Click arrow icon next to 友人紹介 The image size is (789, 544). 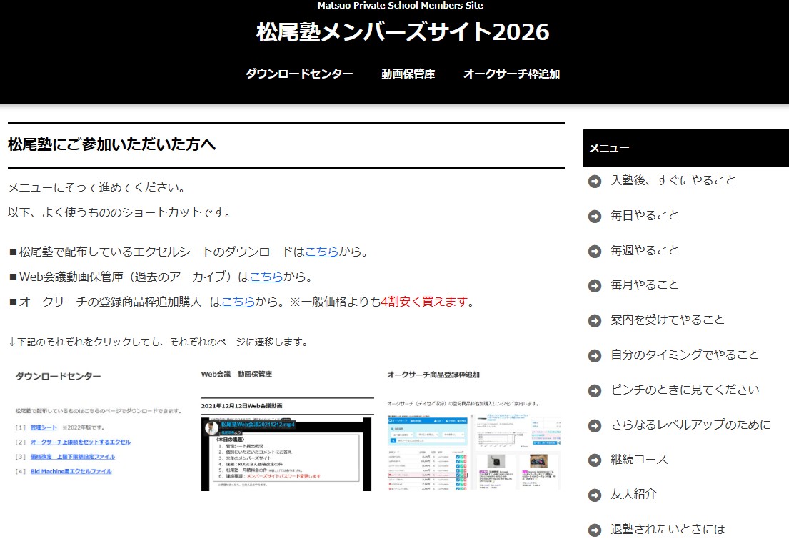[x=594, y=495]
